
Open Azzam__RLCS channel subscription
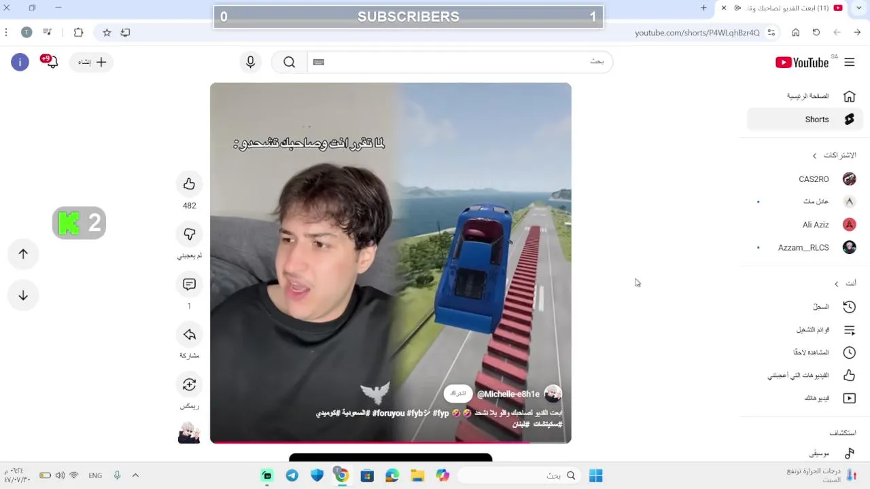point(805,248)
